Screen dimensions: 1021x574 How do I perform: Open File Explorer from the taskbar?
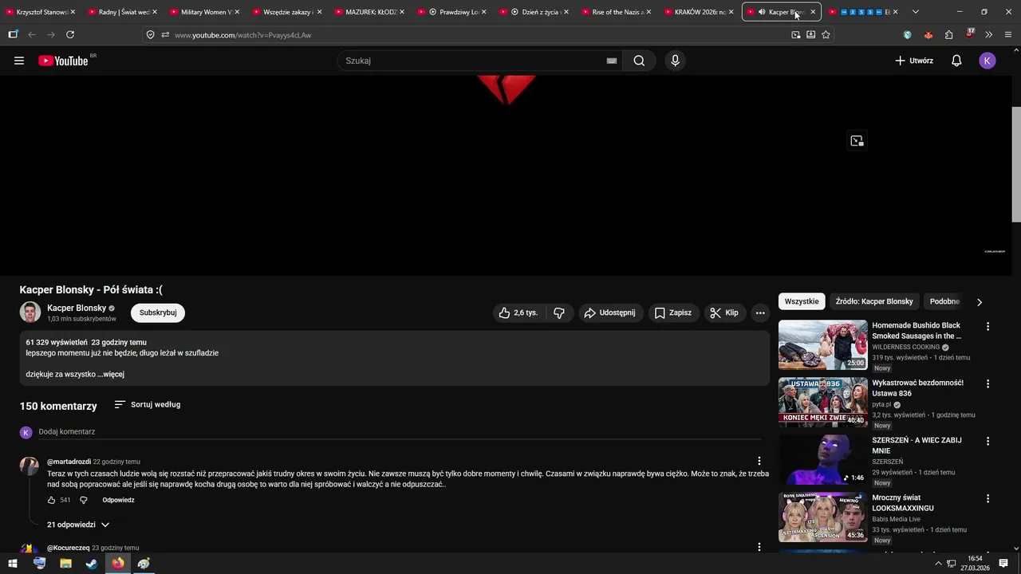point(65,564)
